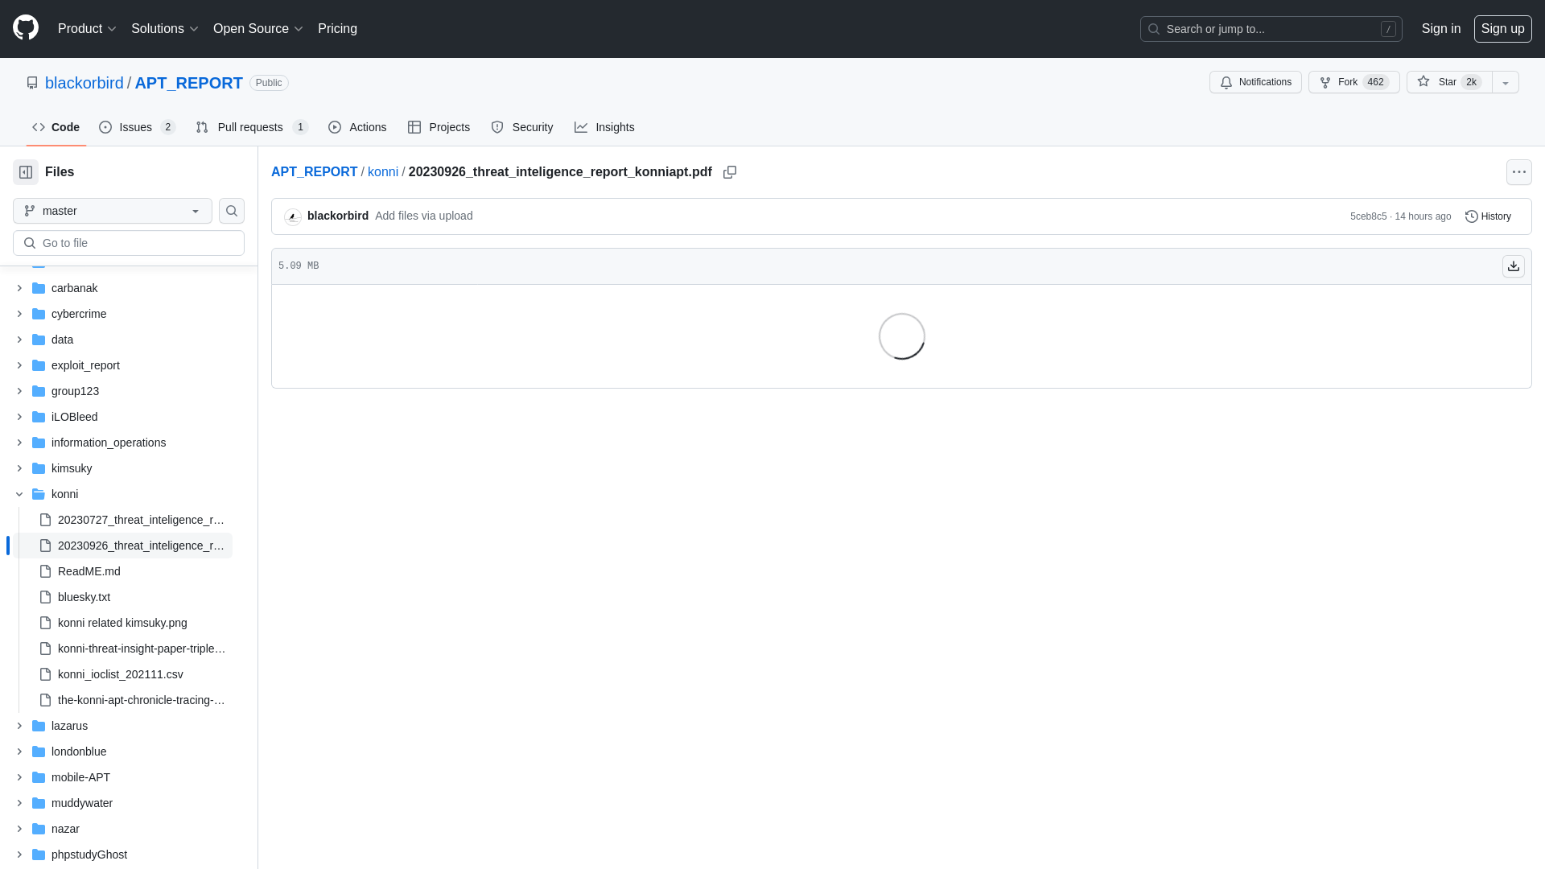Image resolution: width=1545 pixels, height=869 pixels.
Task: Click the open konni folder icon
Action: 39,494
